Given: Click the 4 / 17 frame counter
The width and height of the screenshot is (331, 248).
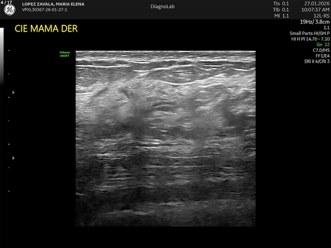Looking at the screenshot, I should coord(6,3).
